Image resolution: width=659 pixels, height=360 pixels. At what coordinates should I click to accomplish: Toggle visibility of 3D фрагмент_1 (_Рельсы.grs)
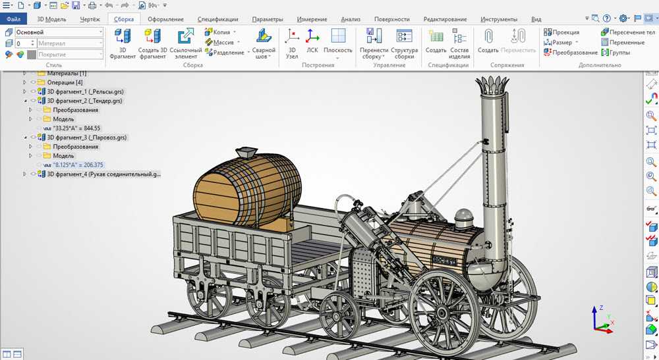pos(34,91)
